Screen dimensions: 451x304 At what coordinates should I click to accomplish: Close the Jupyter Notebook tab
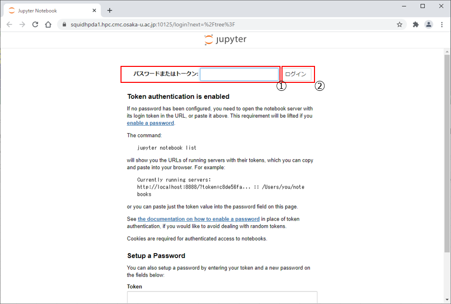click(94, 10)
